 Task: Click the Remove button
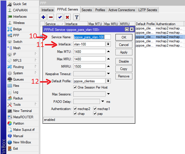(x=124, y=76)
